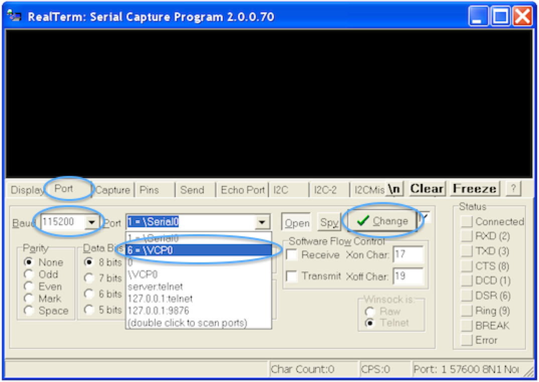Click the Connected status indicator

(x=467, y=222)
